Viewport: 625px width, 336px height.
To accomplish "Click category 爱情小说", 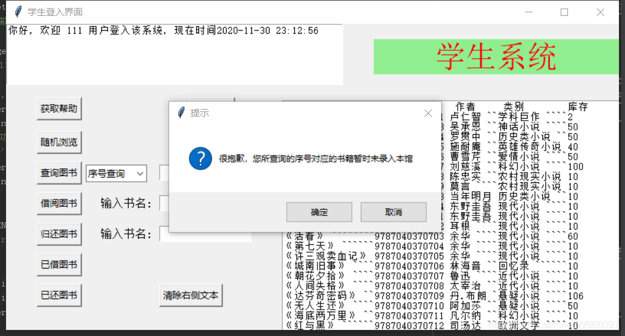I will point(518,157).
